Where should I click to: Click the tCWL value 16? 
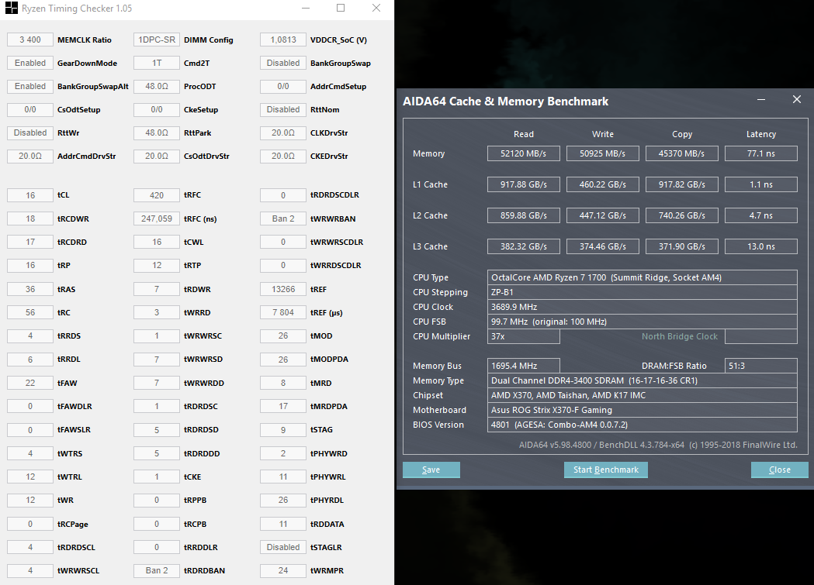157,242
